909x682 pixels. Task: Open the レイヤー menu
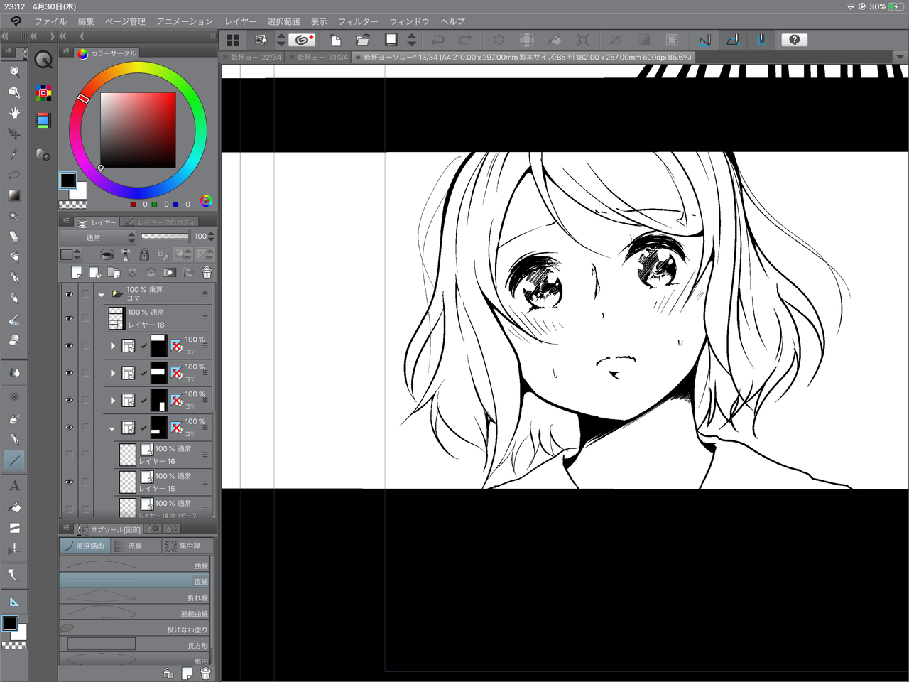coord(240,21)
